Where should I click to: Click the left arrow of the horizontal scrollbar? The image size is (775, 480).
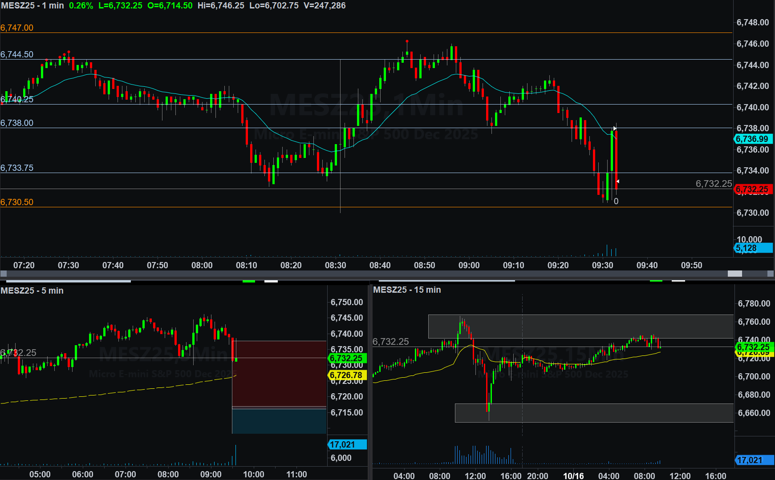(4, 274)
